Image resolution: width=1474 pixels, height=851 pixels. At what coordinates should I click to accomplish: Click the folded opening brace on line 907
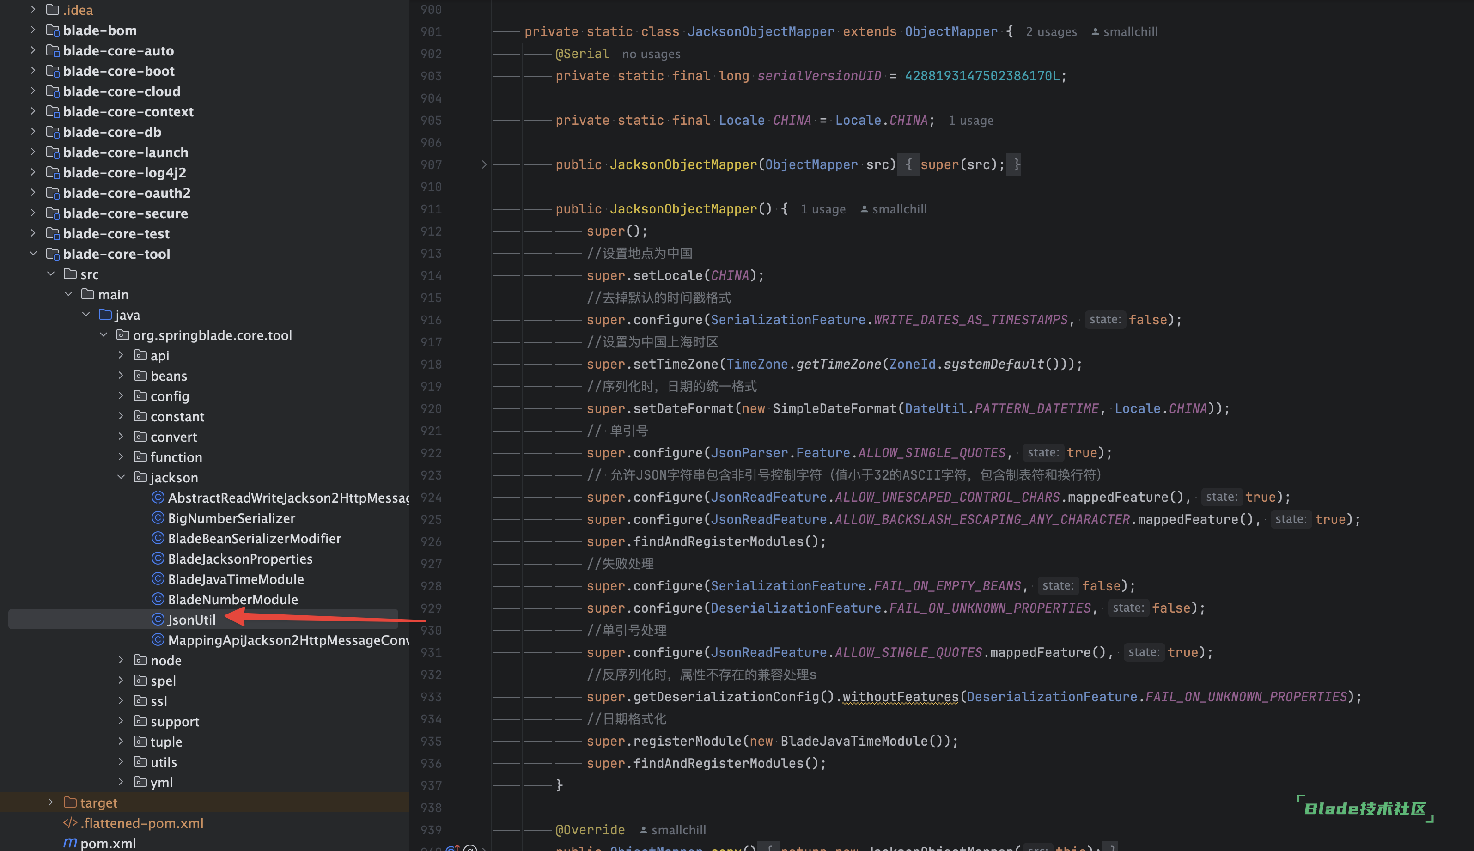[x=908, y=165]
